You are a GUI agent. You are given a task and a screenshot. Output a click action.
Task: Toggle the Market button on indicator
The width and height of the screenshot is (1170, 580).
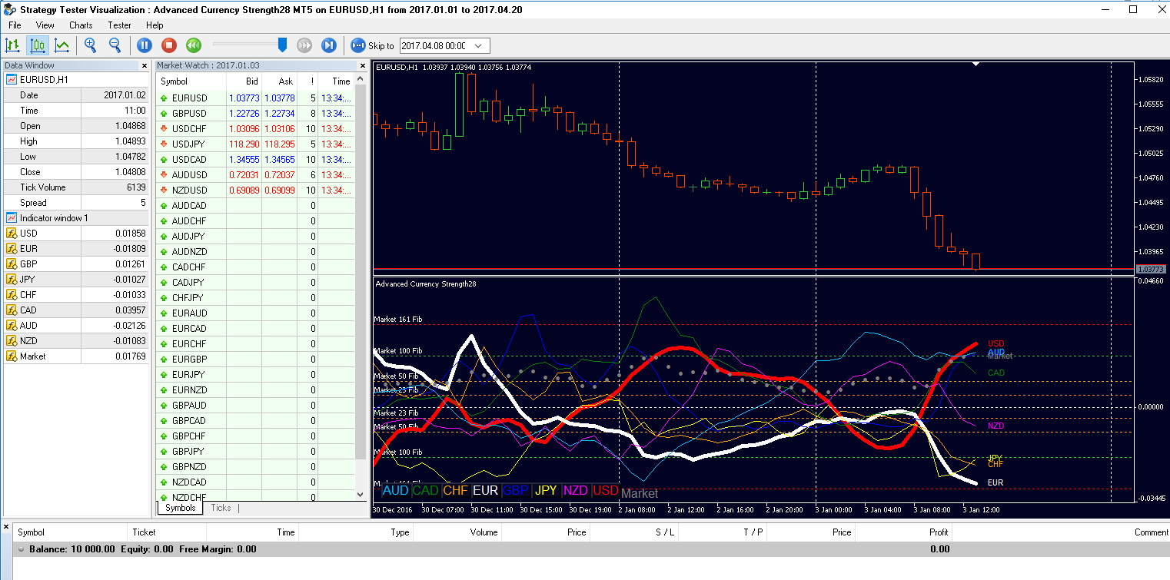tap(640, 493)
